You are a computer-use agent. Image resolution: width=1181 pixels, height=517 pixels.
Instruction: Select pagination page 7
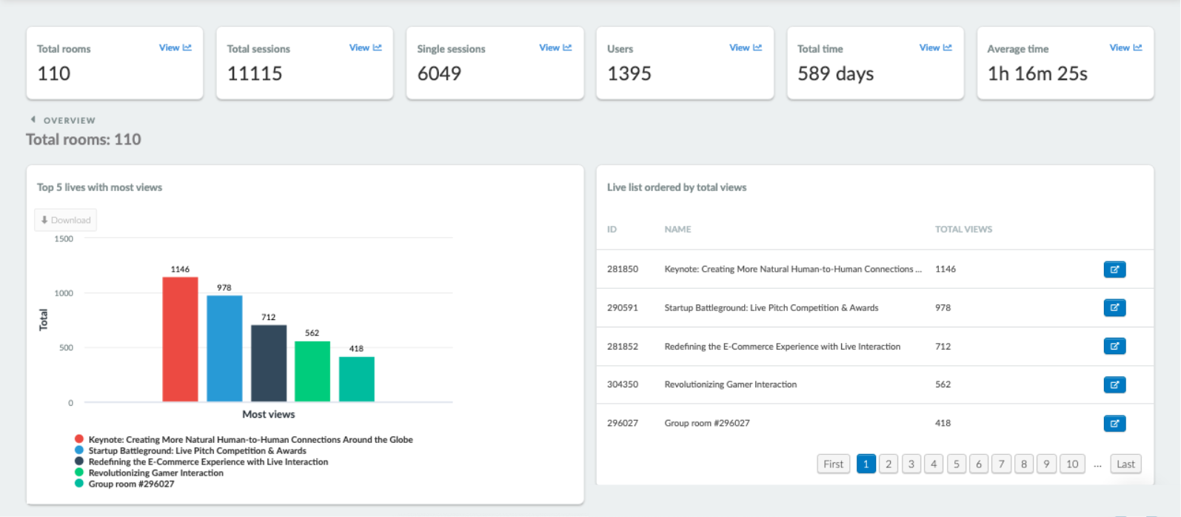click(x=1001, y=464)
